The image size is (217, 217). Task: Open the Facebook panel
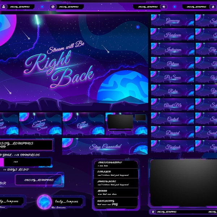pos(173,146)
